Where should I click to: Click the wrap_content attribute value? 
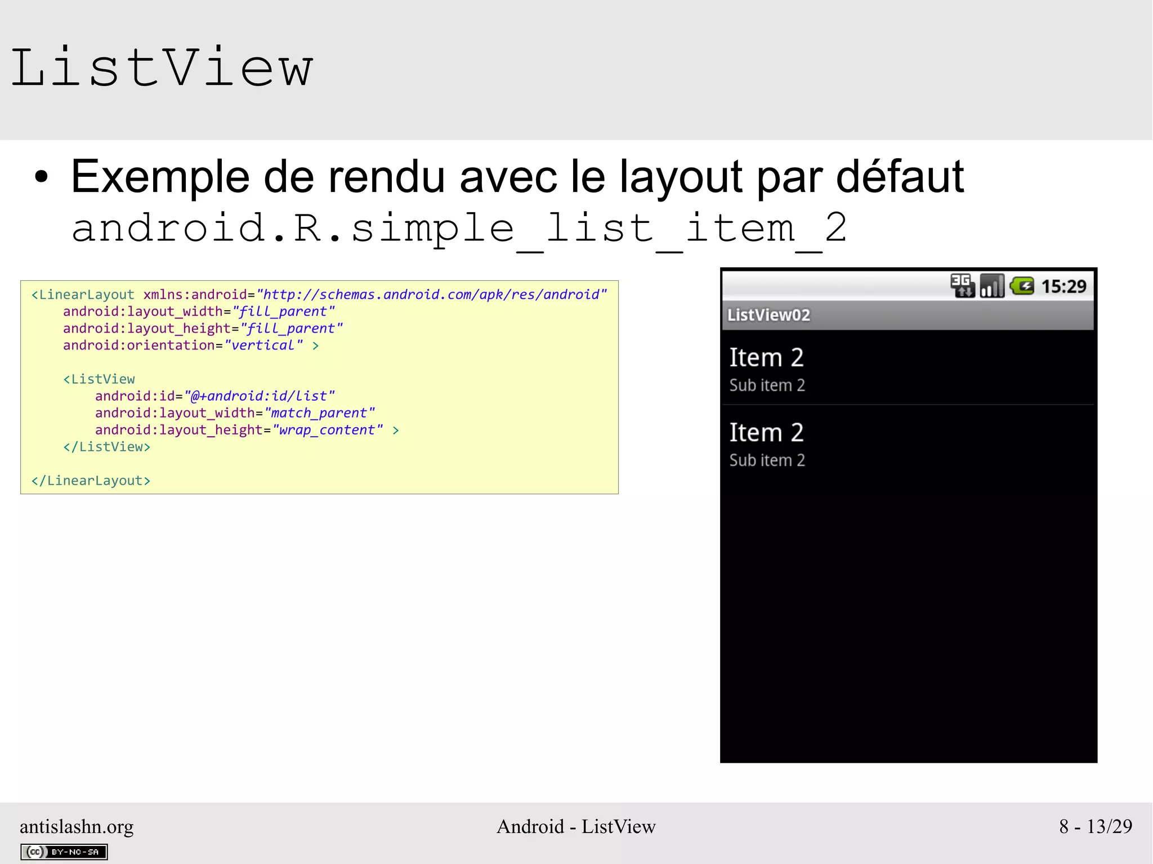[328, 429]
